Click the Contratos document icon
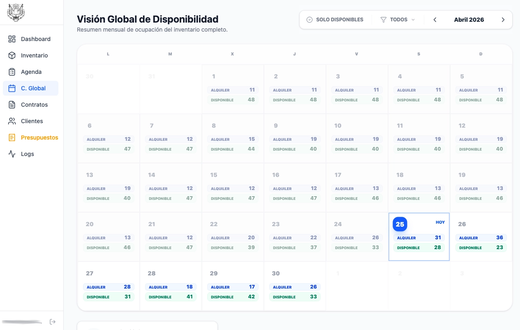Viewport: 520px width, 330px height. [12, 105]
